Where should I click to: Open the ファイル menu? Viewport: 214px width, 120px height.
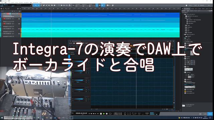[x=2, y=3]
